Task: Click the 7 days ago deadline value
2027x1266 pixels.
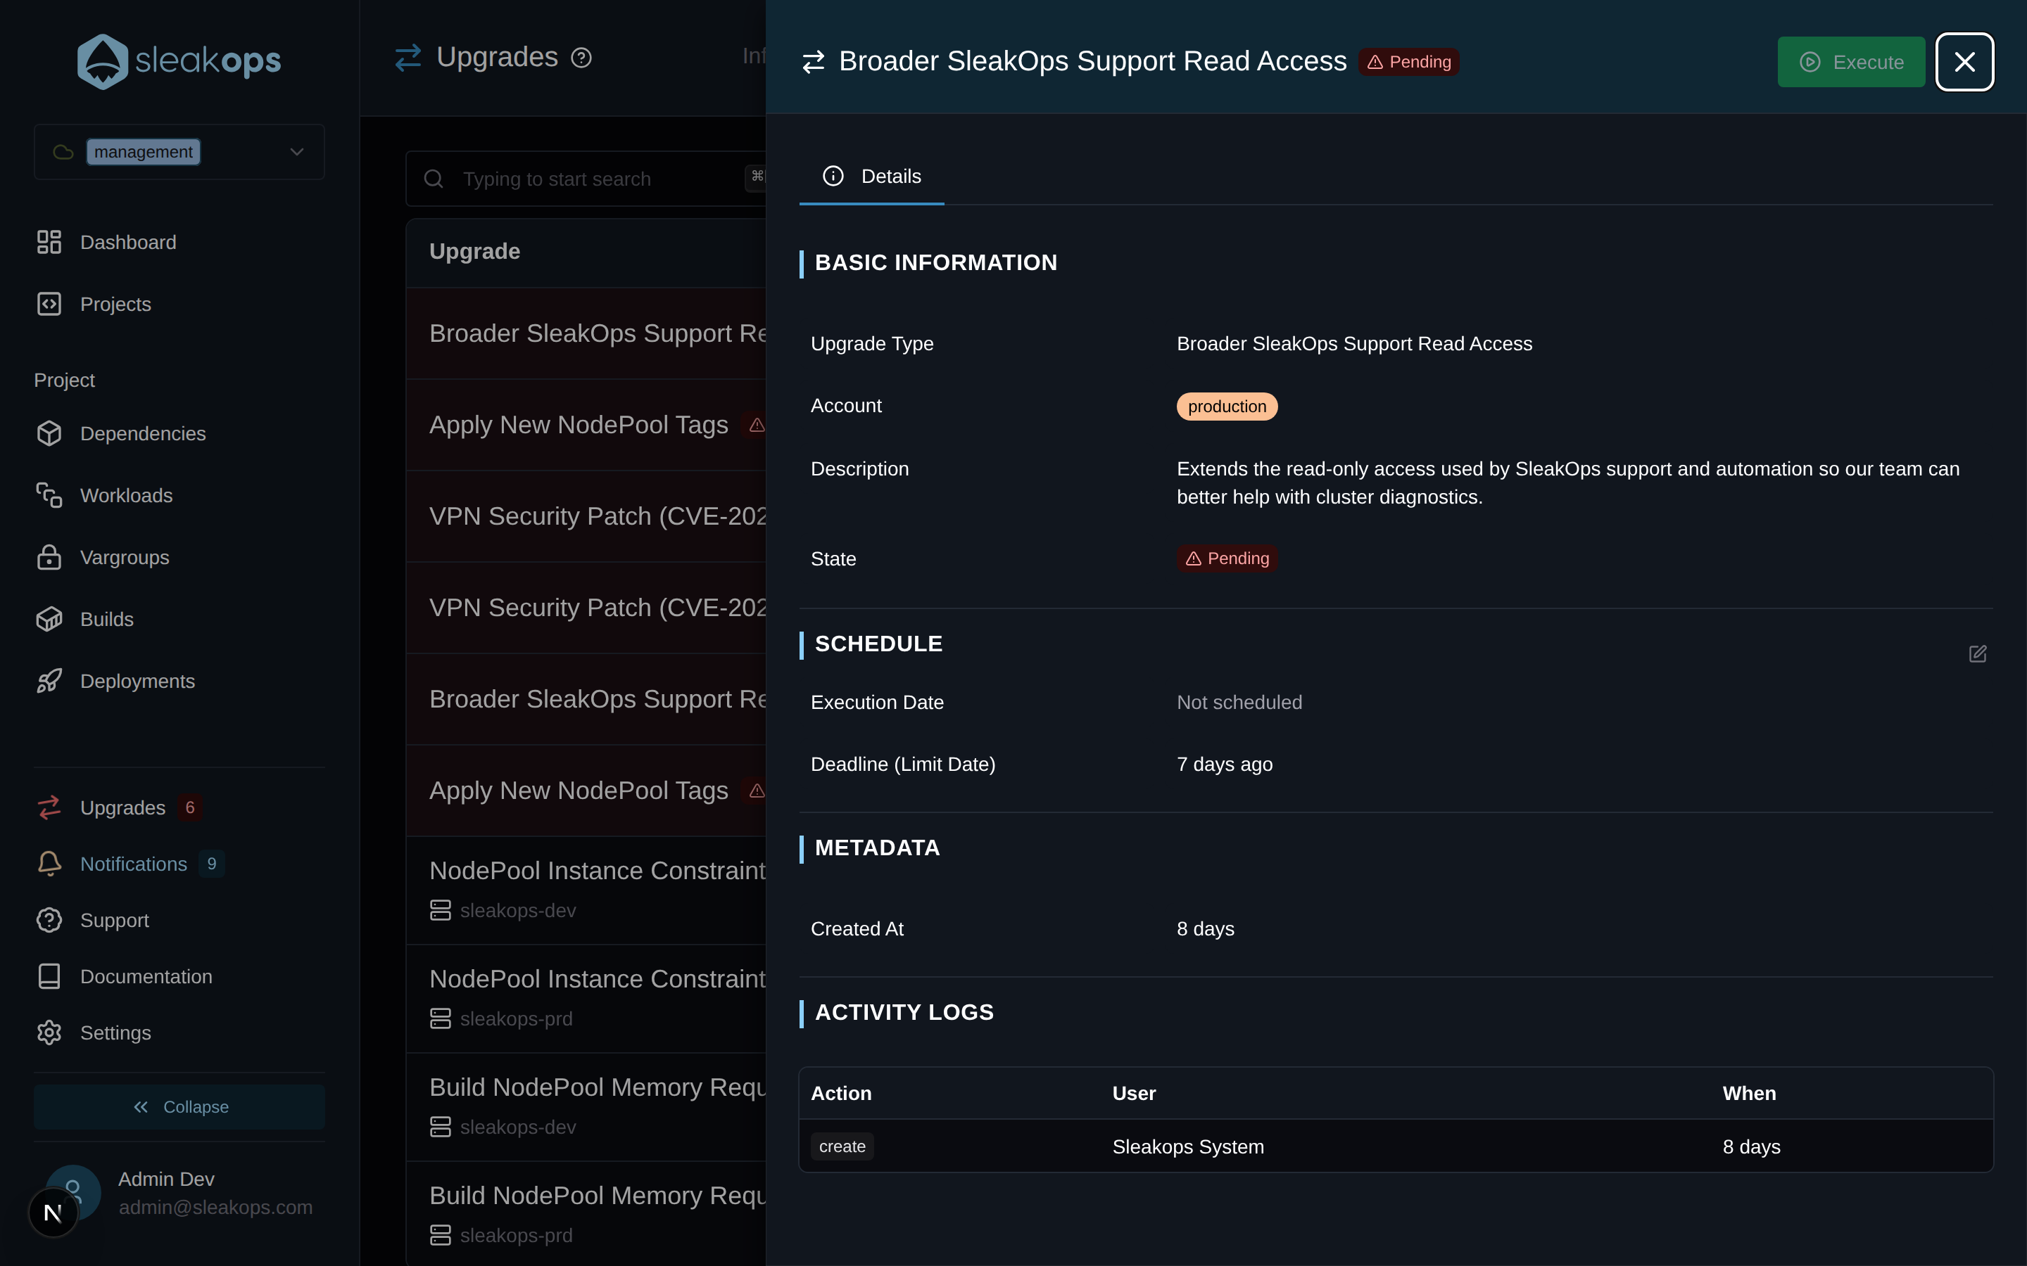Action: tap(1225, 765)
